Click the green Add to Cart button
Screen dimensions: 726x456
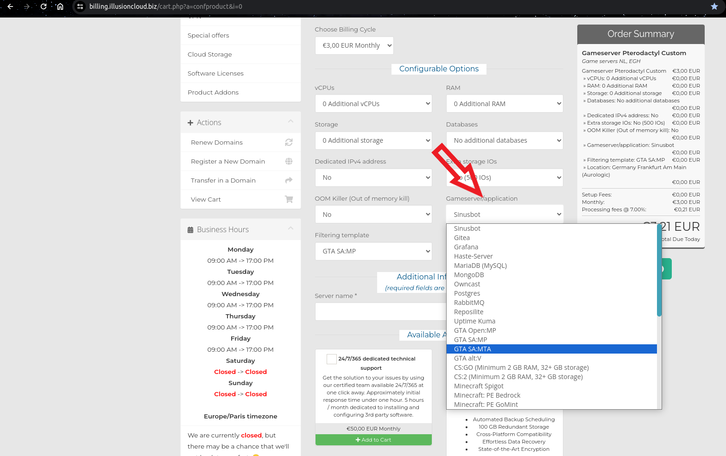pos(373,440)
